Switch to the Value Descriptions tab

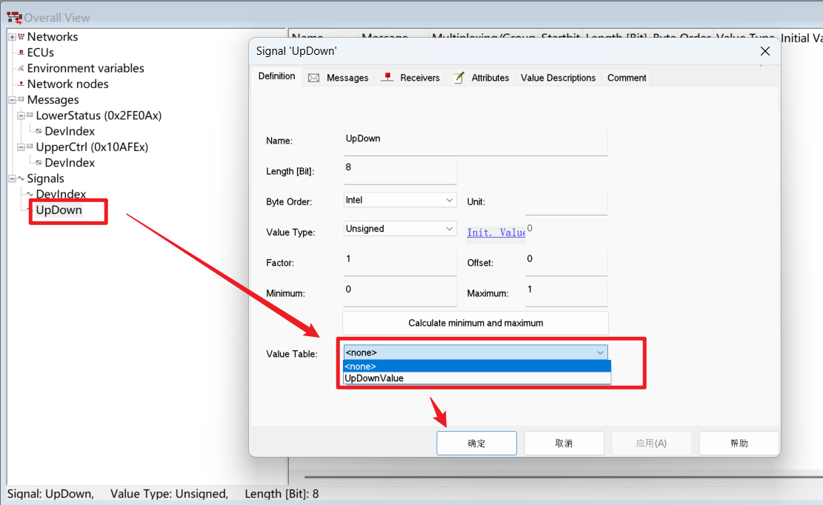558,78
